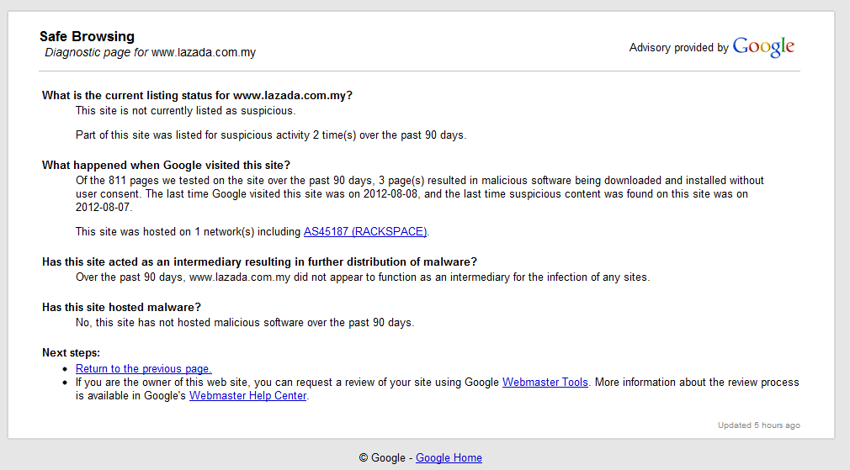
Task: Click 'This site is not currently listed as suspicious.'
Action: (x=185, y=110)
